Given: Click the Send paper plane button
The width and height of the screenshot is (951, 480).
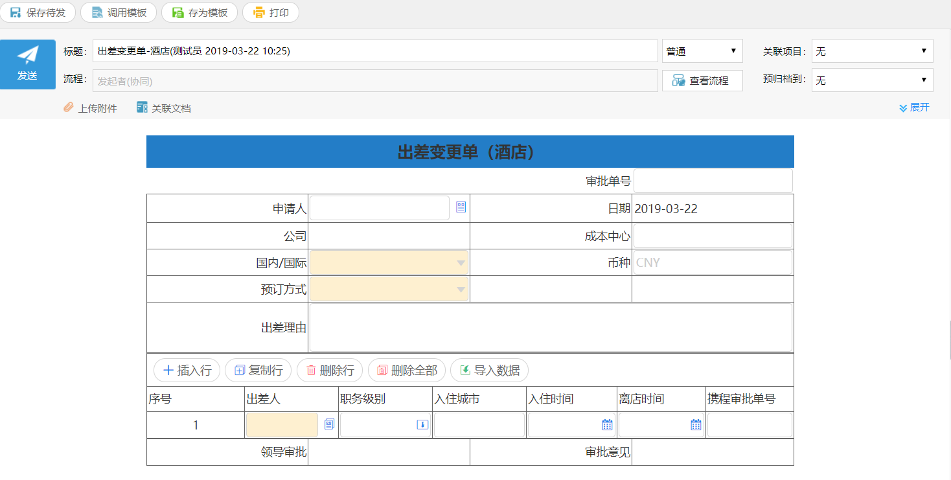Looking at the screenshot, I should 27,64.
